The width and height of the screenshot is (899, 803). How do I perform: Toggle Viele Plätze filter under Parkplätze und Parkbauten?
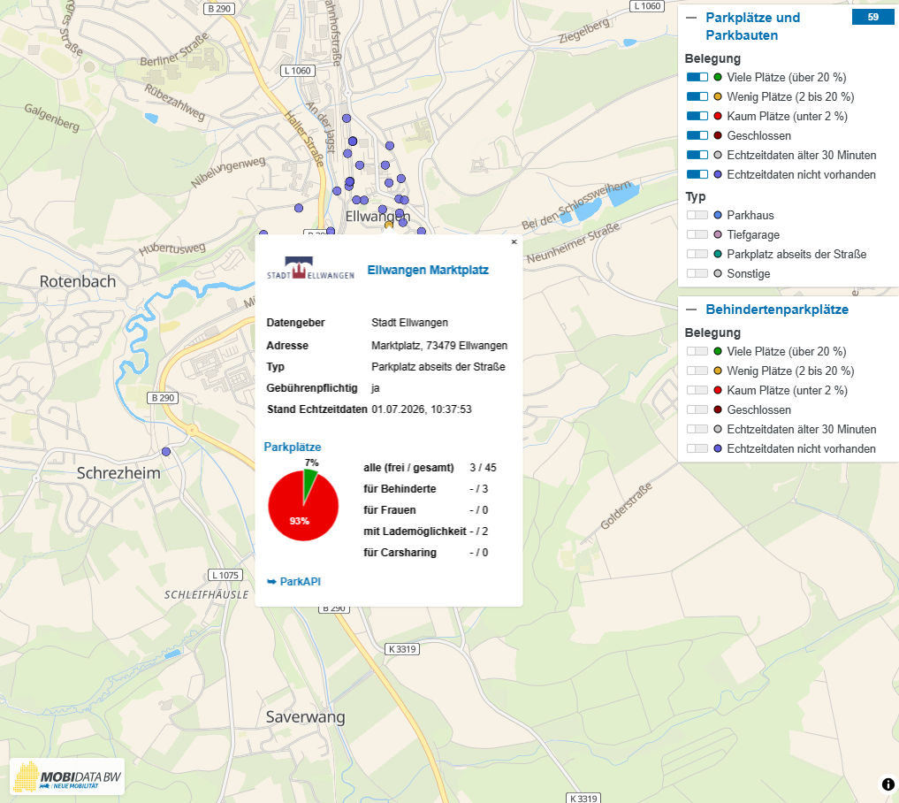(697, 77)
